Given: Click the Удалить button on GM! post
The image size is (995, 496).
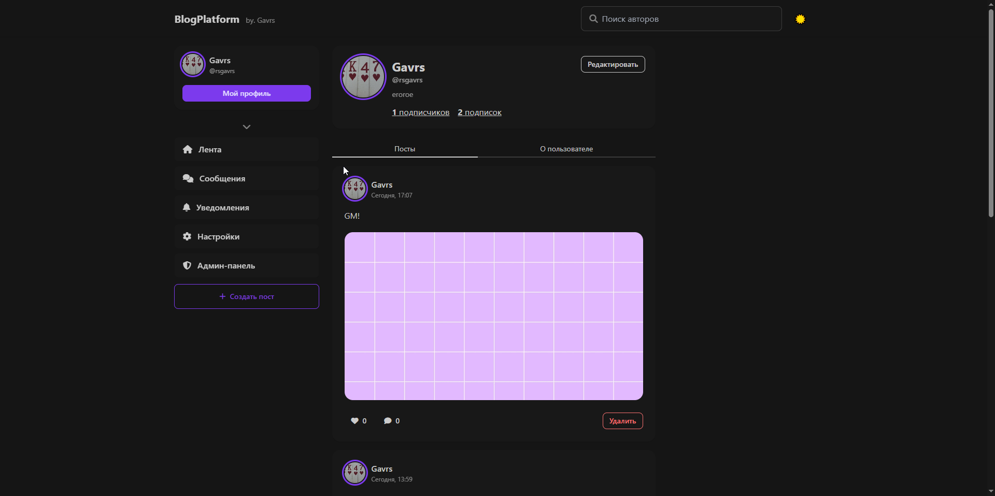Looking at the screenshot, I should click(x=623, y=421).
